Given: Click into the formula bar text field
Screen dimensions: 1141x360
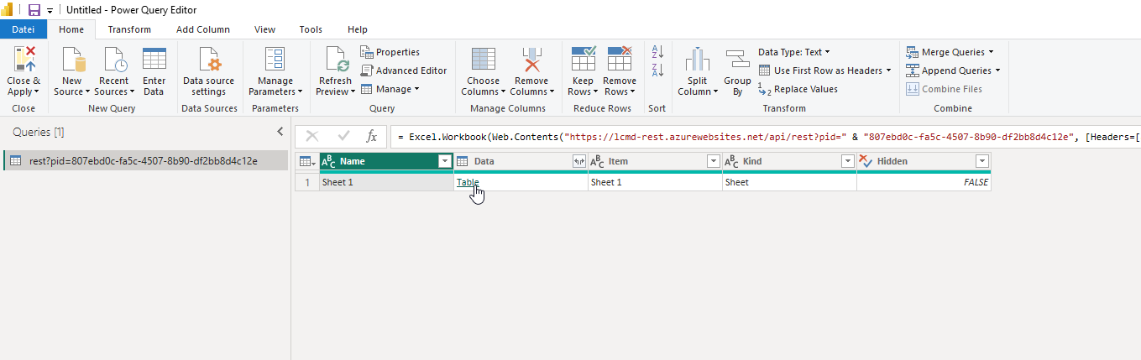Looking at the screenshot, I should tap(756, 136).
